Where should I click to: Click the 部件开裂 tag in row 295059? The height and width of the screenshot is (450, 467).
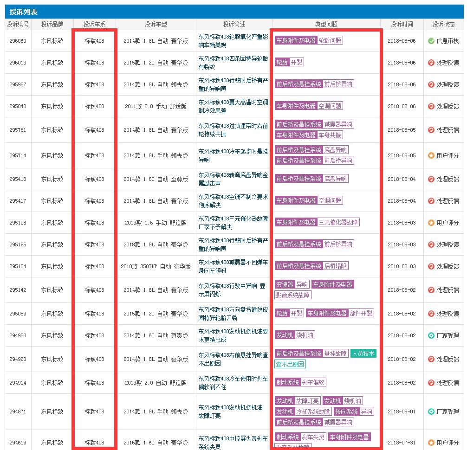point(361,313)
